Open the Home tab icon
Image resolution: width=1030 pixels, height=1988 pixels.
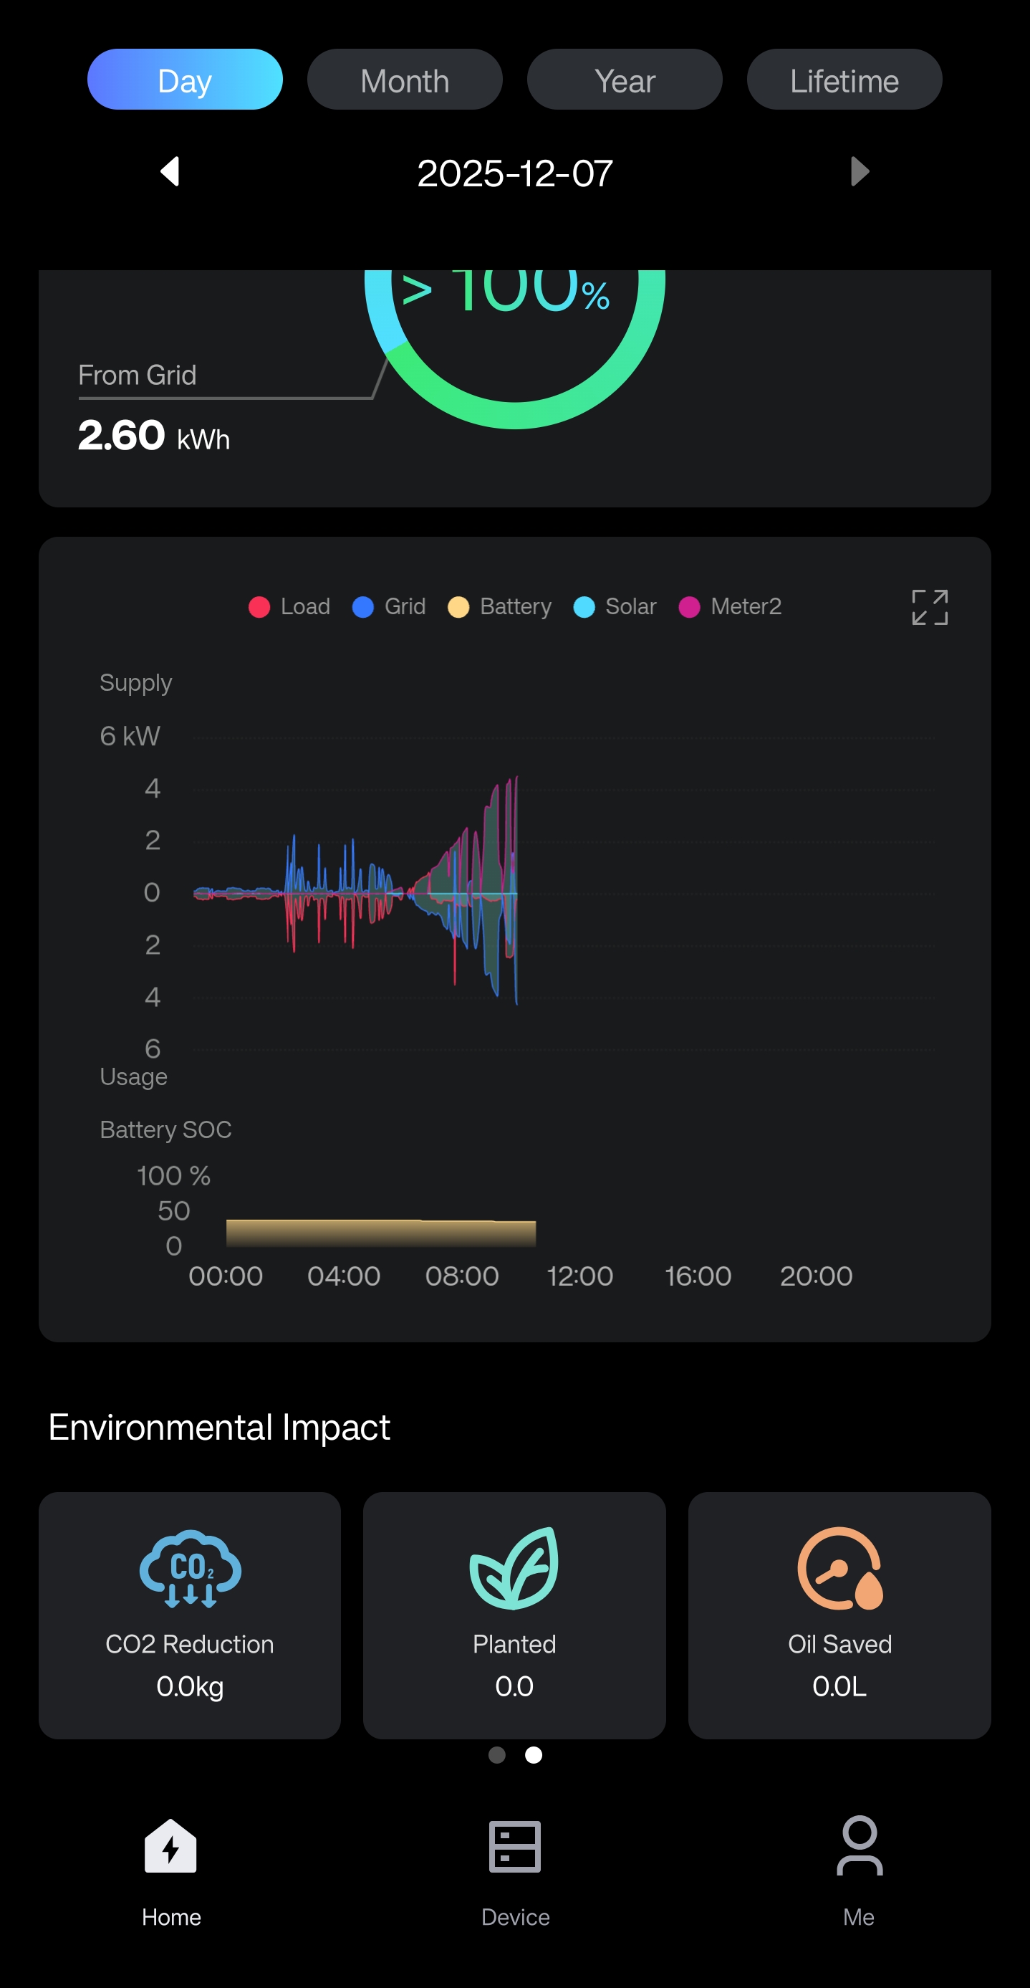tap(170, 1846)
